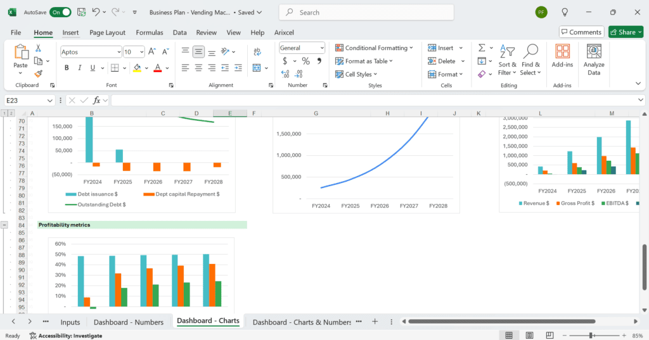Open the Analyze Data tool

pyautogui.click(x=593, y=60)
